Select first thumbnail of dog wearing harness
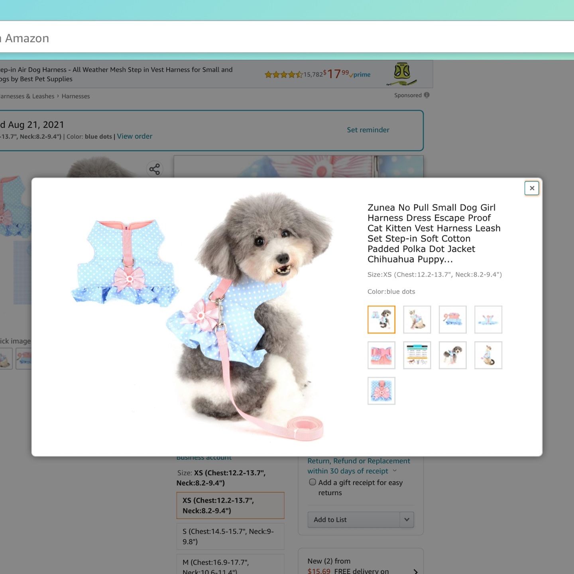 point(381,319)
